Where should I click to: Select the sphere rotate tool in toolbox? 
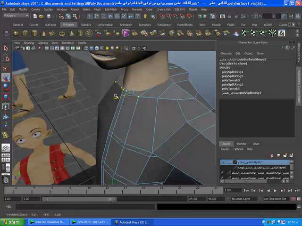(6, 87)
